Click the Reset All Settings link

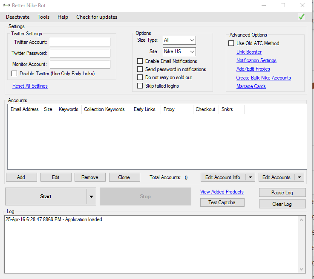(x=30, y=86)
